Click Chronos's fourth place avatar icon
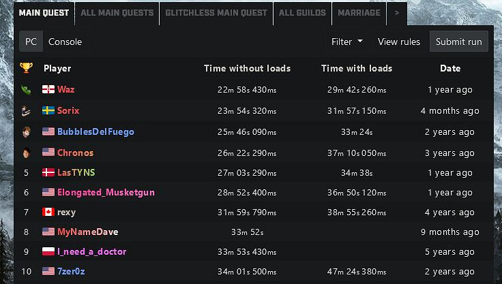This screenshot has height=284, width=502. 26,153
